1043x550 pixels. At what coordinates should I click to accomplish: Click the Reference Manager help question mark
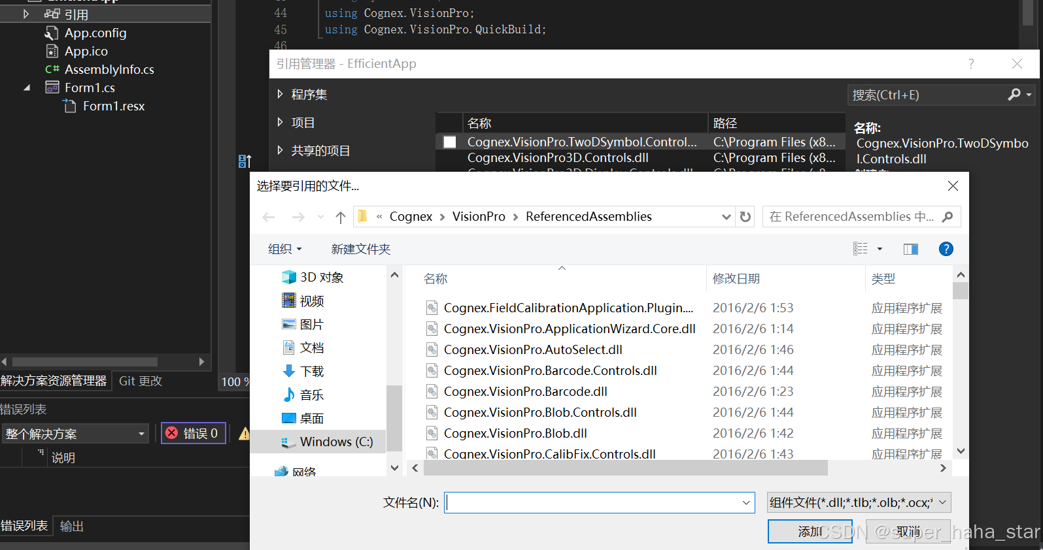point(971,63)
